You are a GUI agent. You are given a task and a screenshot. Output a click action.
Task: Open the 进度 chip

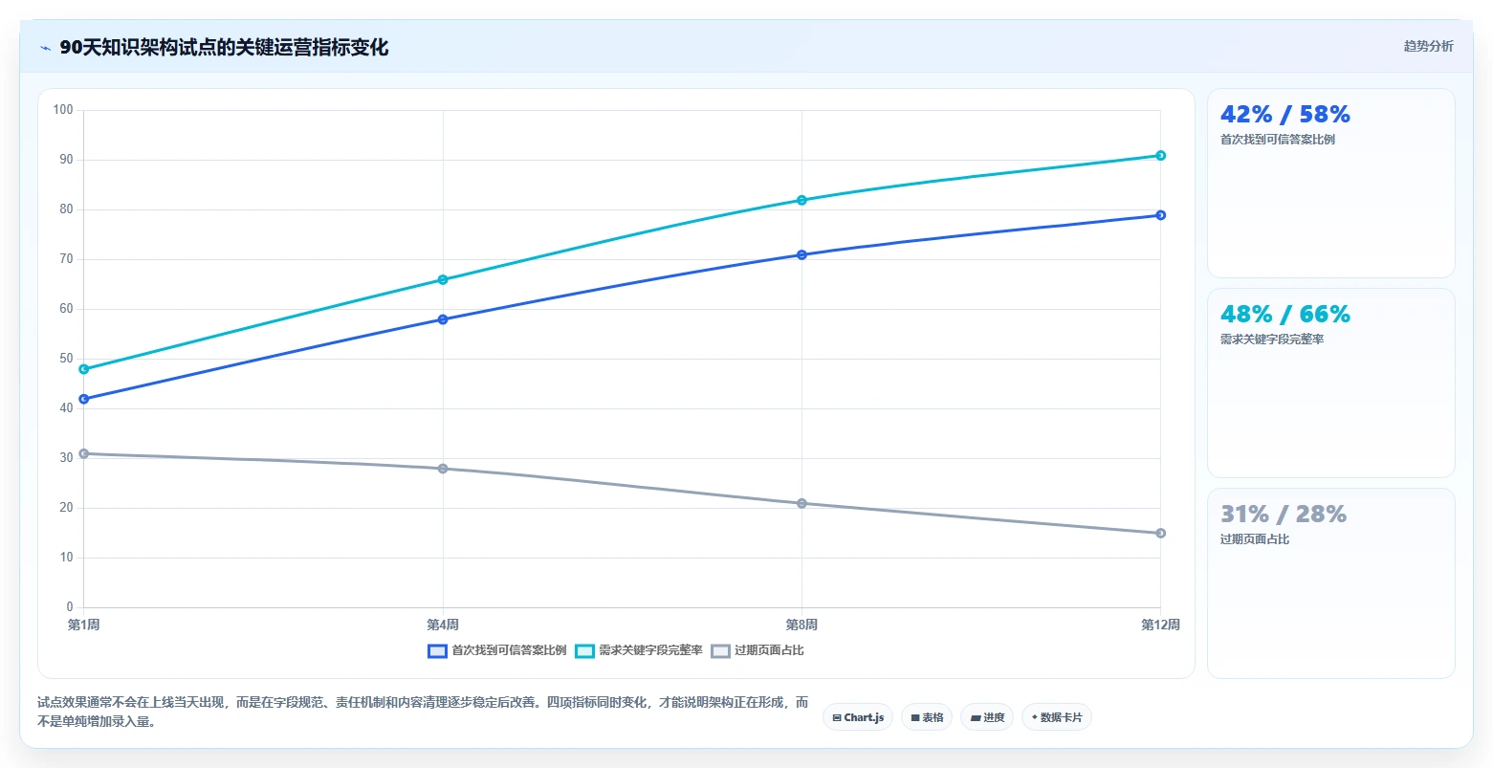tap(987, 717)
